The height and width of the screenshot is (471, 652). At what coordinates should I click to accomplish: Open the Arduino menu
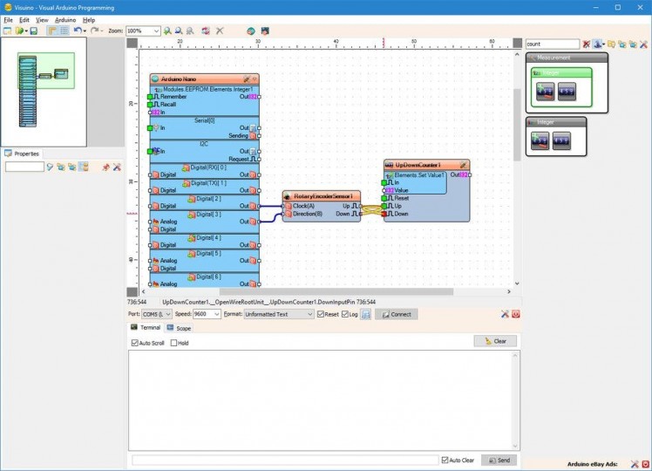coord(65,19)
